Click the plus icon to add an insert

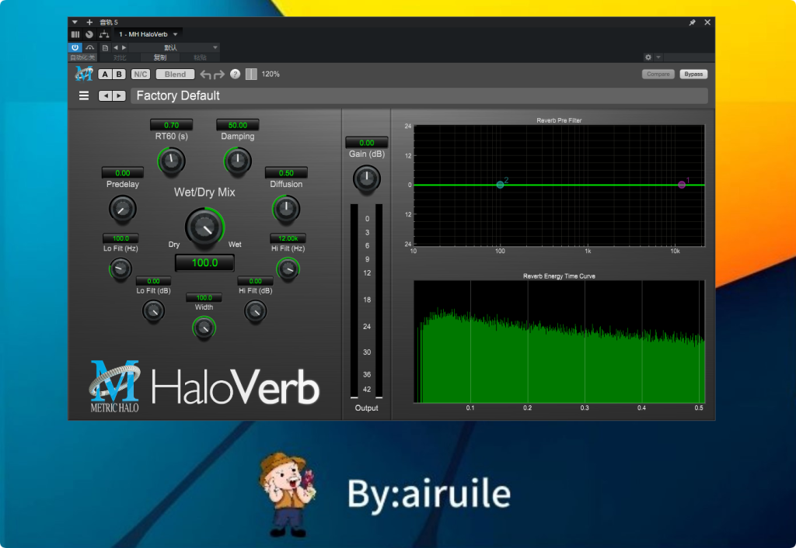(x=89, y=23)
